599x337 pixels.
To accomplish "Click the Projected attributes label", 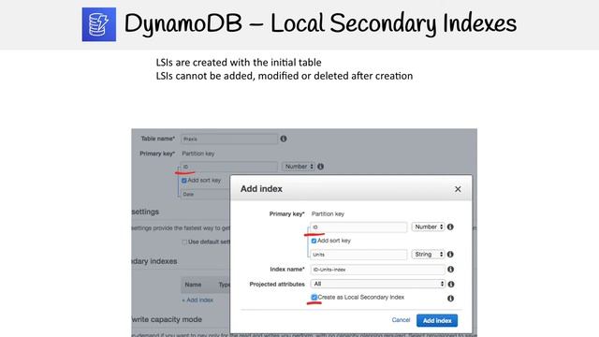I will (277, 285).
